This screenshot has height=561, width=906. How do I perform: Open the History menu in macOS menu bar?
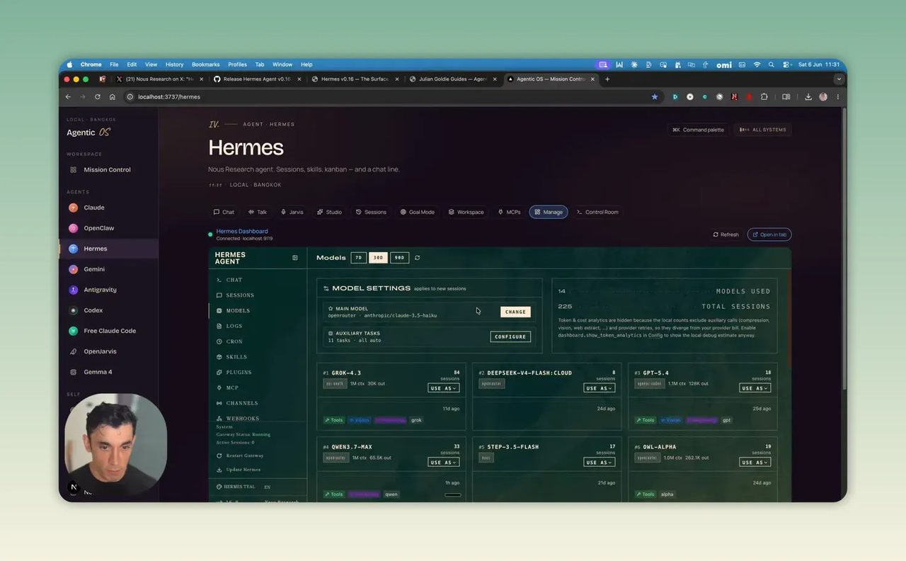(174, 64)
